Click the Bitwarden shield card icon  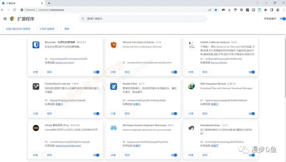coord(36,45)
